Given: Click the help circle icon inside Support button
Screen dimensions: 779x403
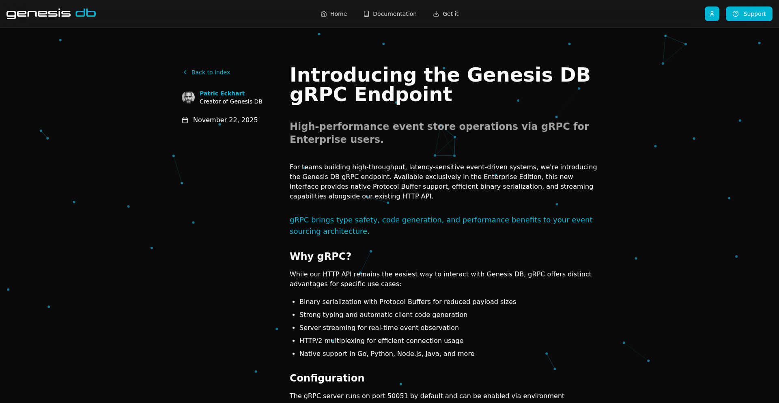Looking at the screenshot, I should click(736, 13).
